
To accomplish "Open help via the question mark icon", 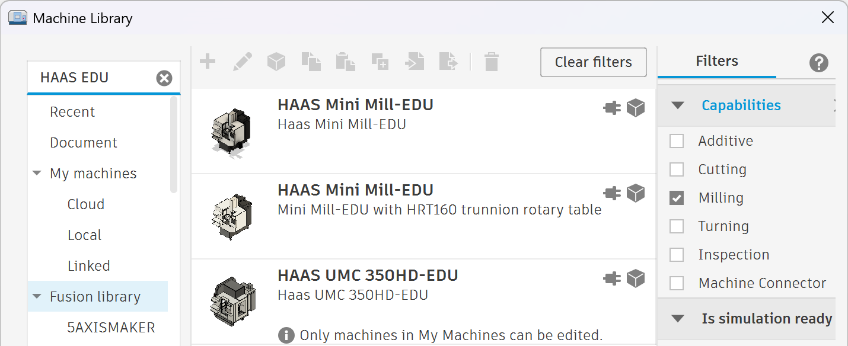I will coord(818,62).
